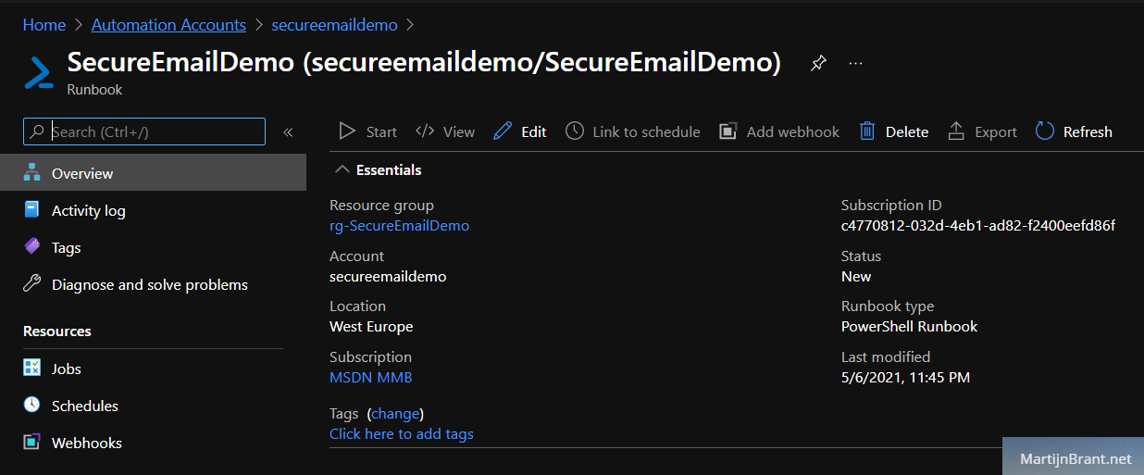Focus the Search (Ctrl+/) field
Viewport: 1144px width, 475px height.
[x=144, y=131]
